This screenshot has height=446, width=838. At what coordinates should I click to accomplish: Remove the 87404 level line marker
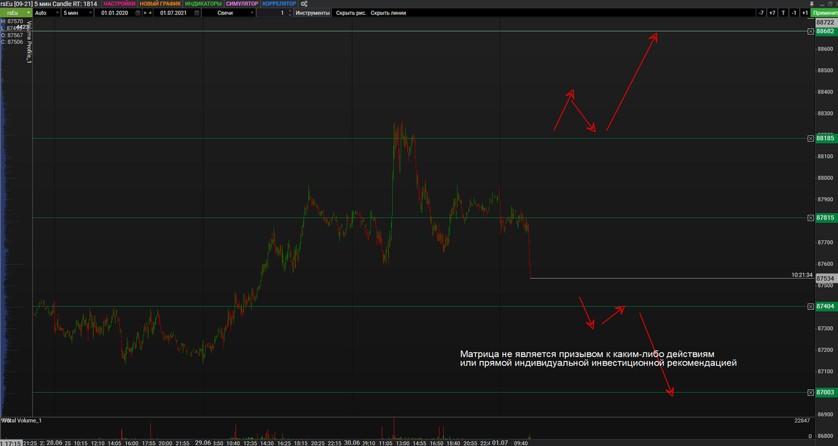click(x=811, y=306)
